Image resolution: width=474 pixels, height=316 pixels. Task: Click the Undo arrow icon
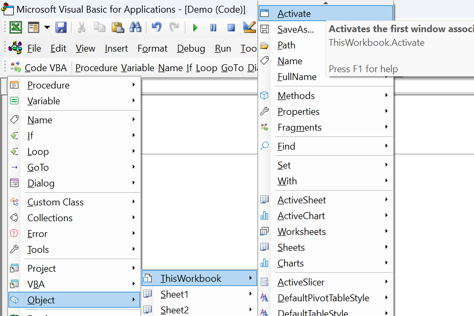coord(156,27)
